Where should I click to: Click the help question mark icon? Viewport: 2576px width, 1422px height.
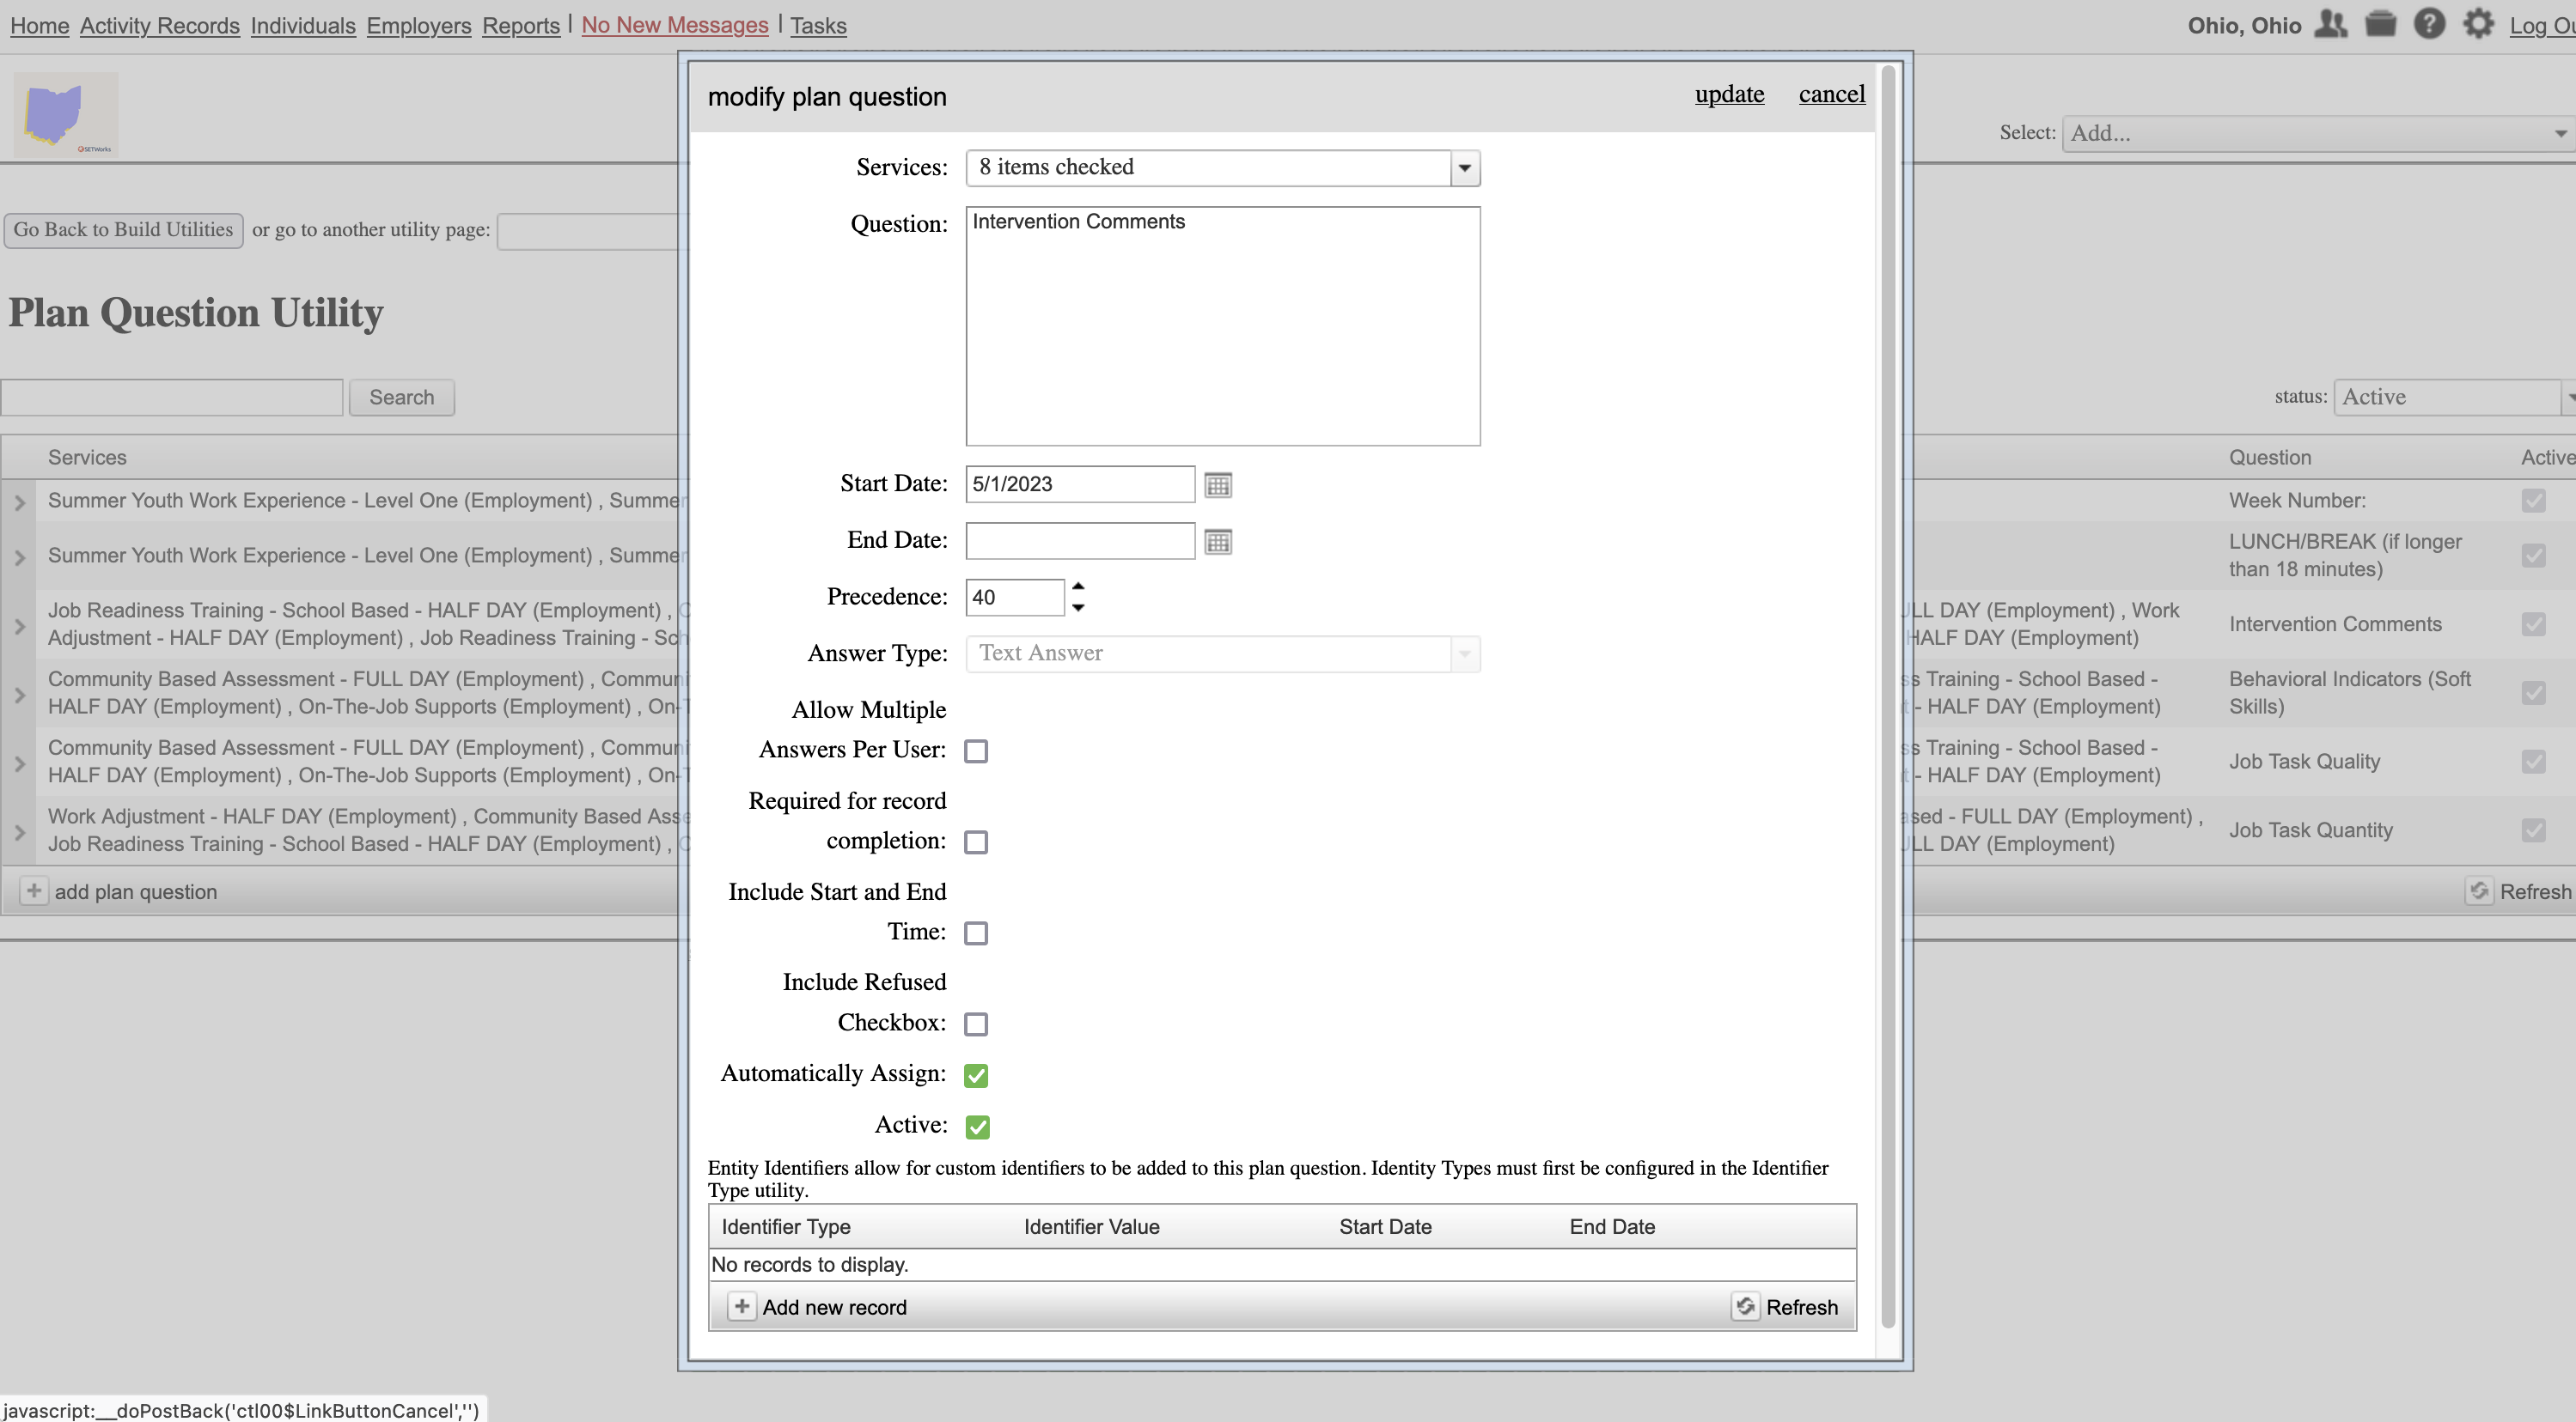click(2428, 24)
